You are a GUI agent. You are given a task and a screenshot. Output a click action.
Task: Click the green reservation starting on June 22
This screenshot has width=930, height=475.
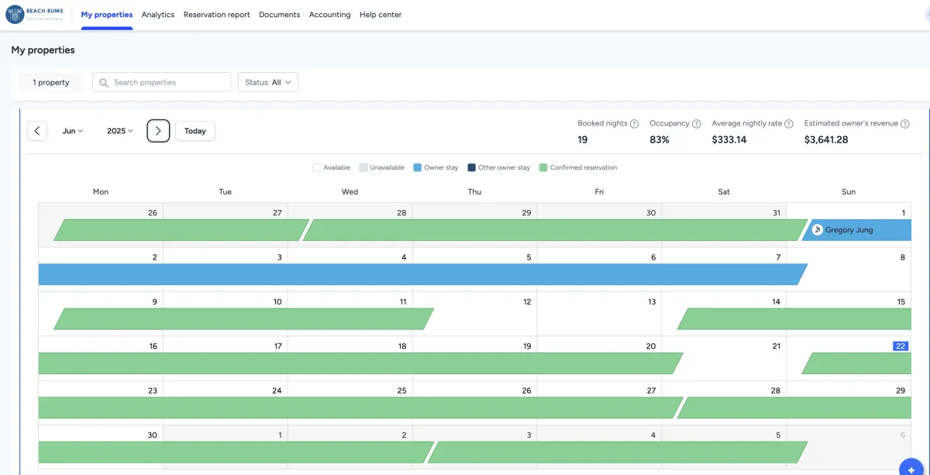pos(856,363)
